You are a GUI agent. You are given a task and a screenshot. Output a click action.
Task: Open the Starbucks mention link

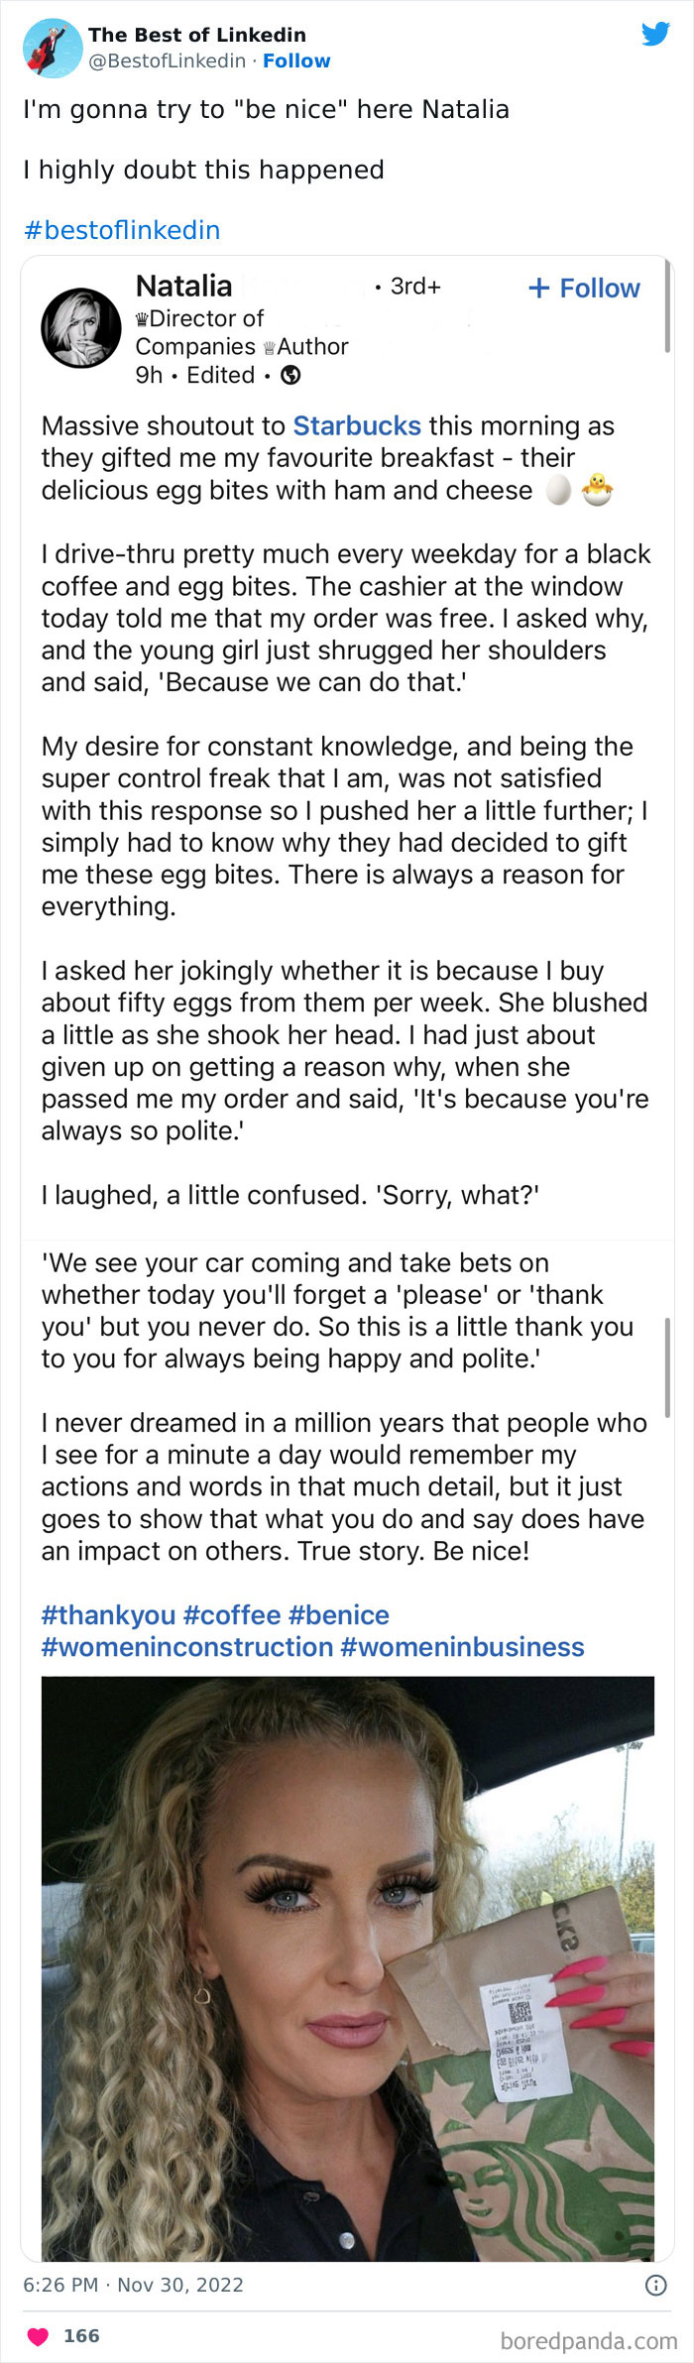[358, 425]
